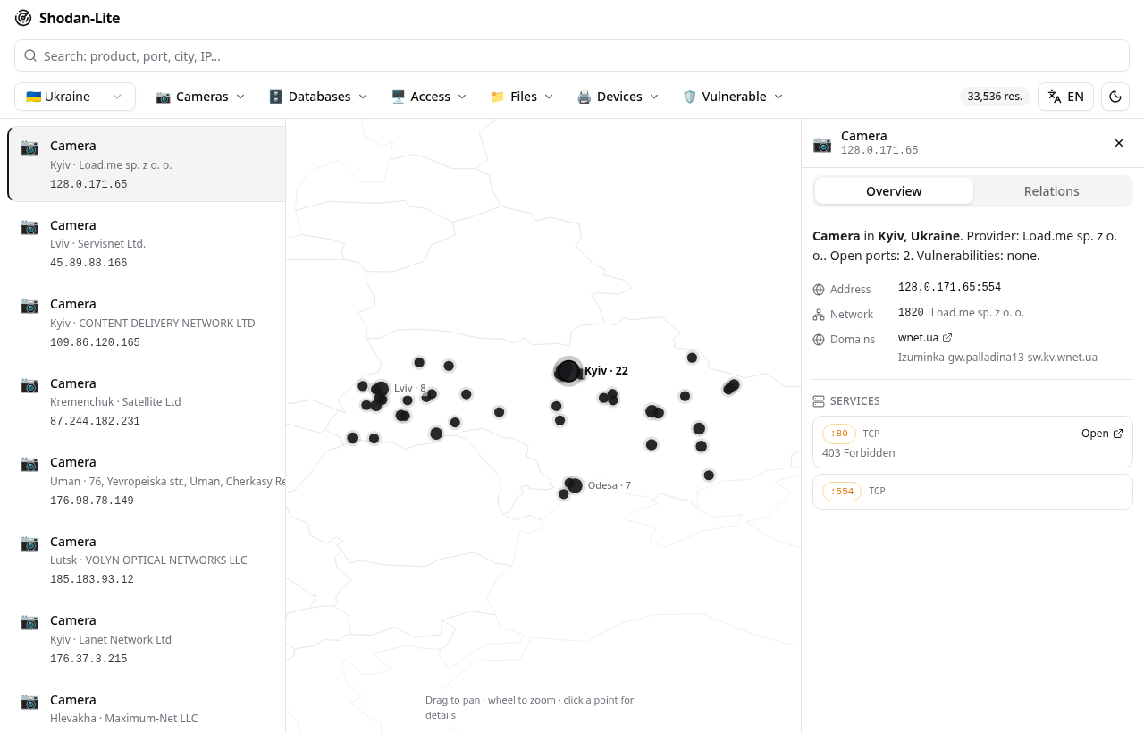The width and height of the screenshot is (1144, 733).
Task: Click the translate icon on language button
Action: click(1055, 97)
